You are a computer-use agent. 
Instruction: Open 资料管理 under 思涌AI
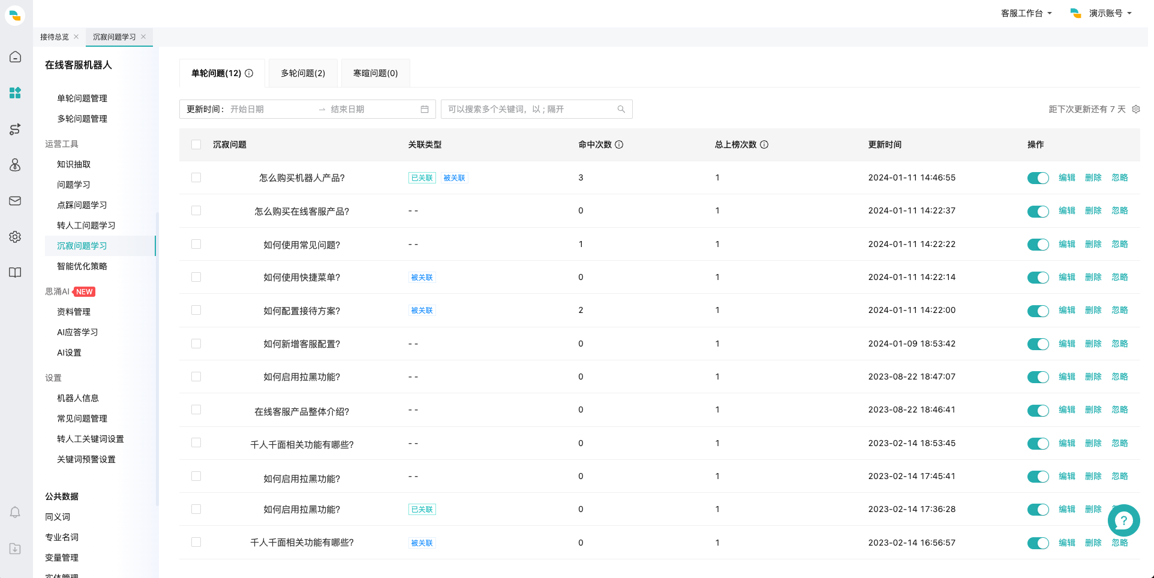tap(74, 312)
